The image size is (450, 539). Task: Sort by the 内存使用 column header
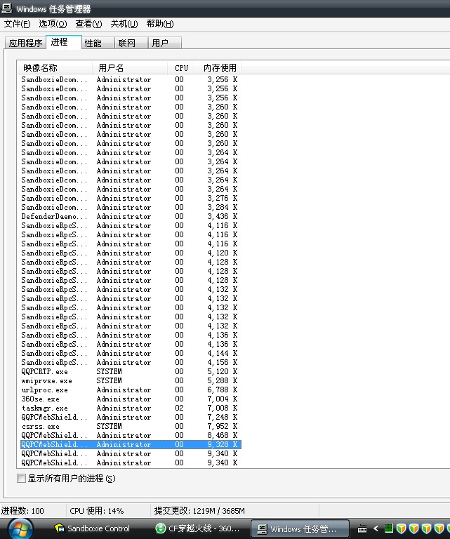coord(217,67)
